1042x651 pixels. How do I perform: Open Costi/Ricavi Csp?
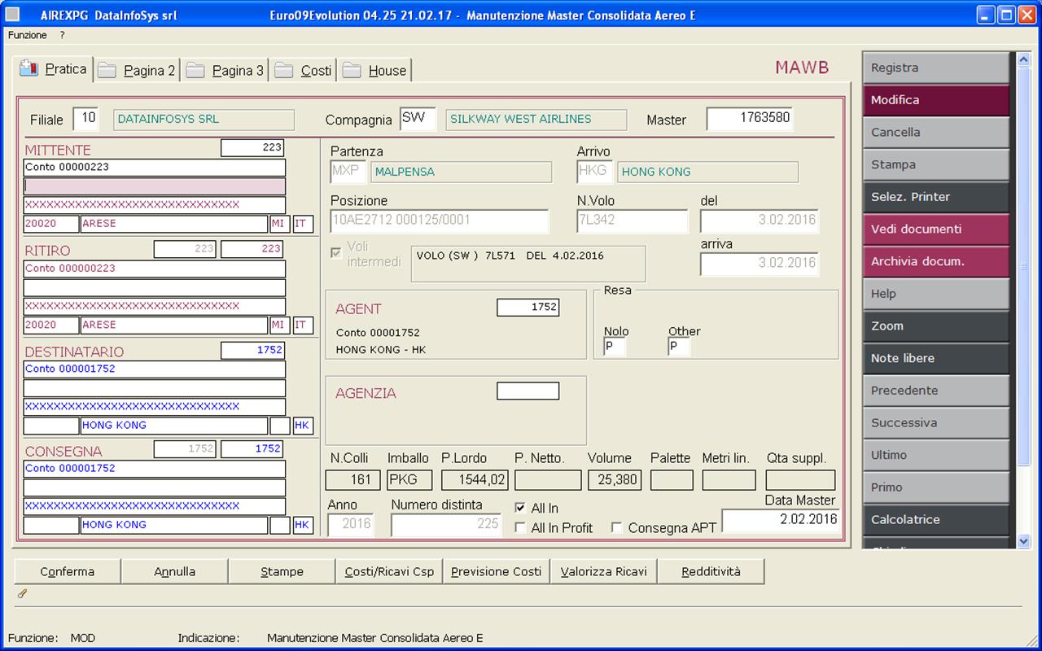pyautogui.click(x=389, y=571)
